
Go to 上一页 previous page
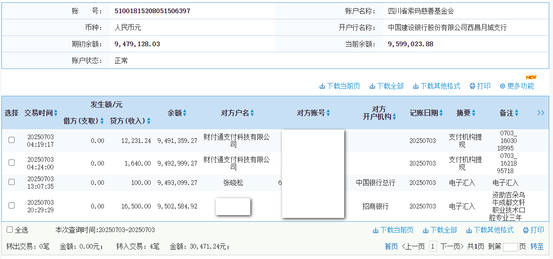(413, 247)
